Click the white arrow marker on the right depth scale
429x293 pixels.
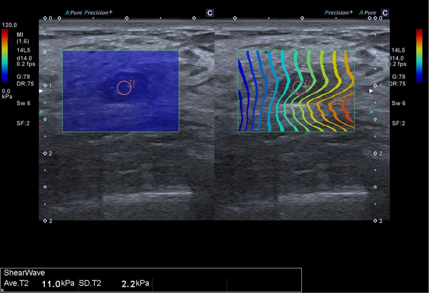tap(371, 91)
